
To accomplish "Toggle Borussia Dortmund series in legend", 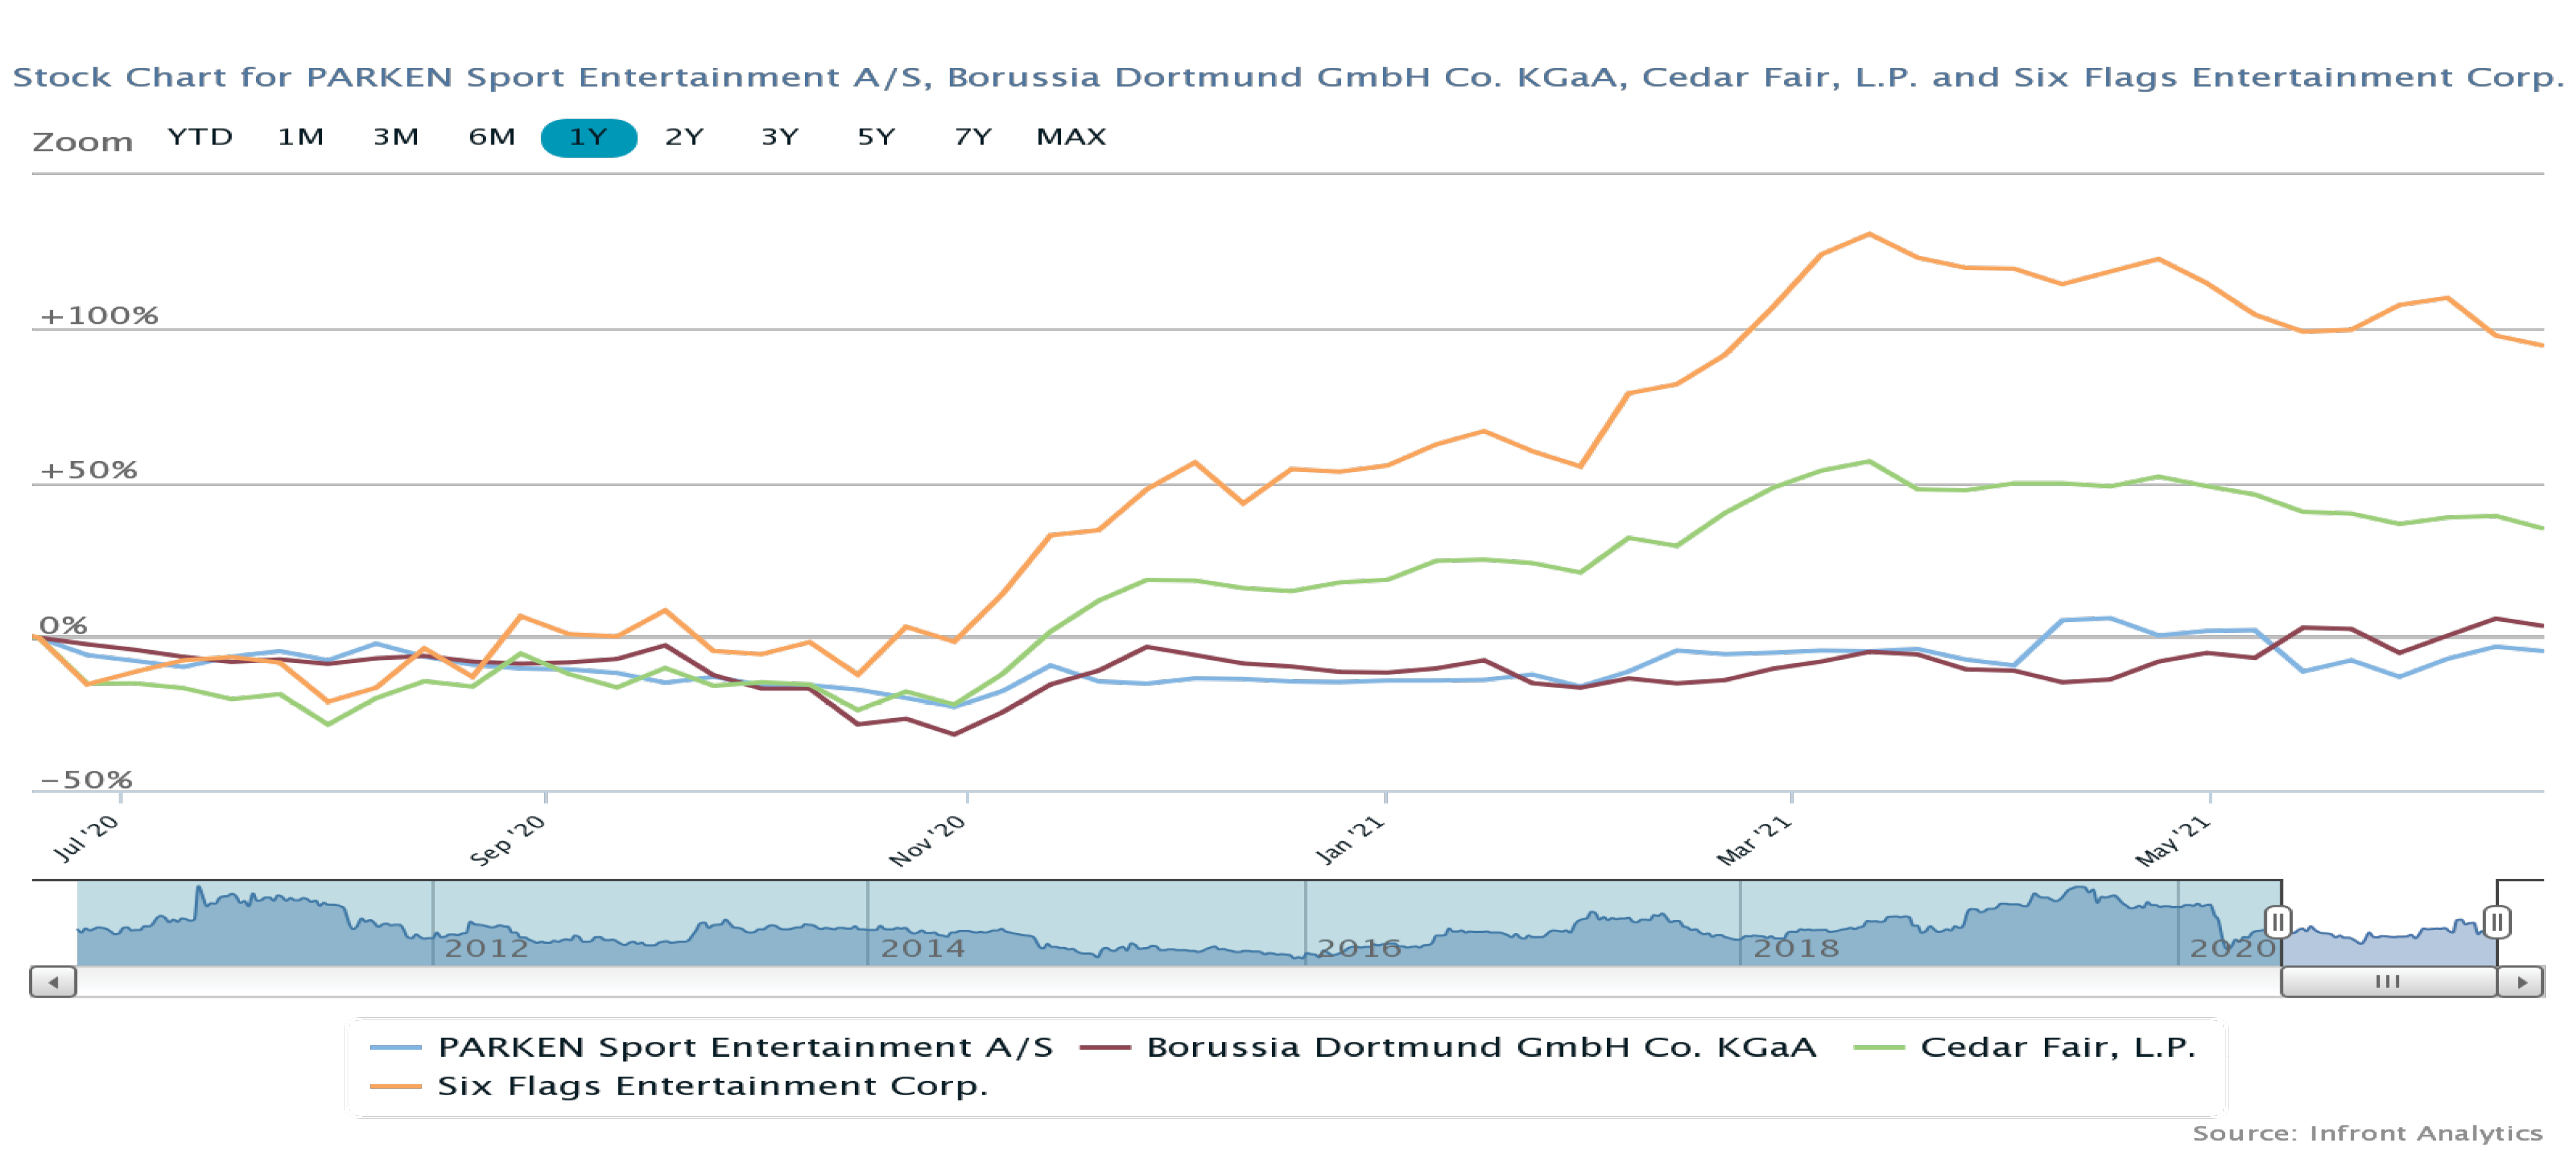I will (x=1480, y=1047).
